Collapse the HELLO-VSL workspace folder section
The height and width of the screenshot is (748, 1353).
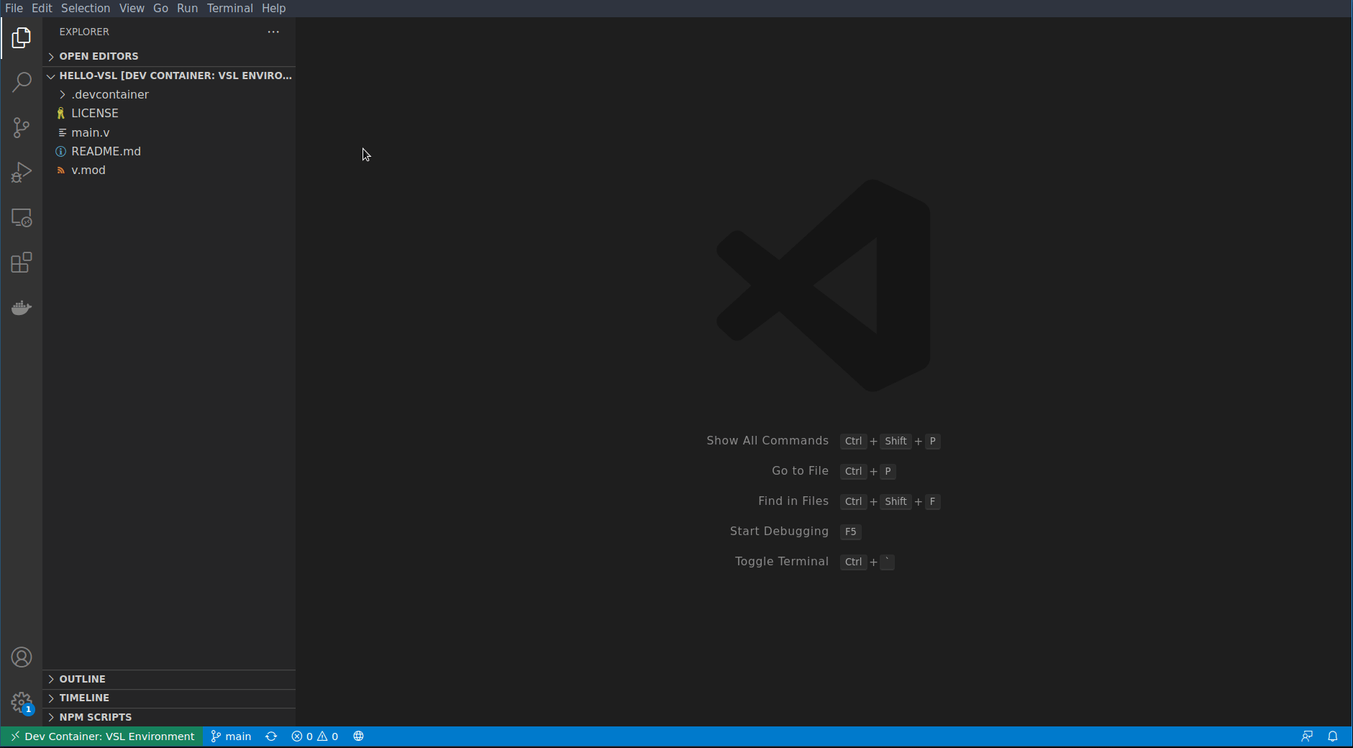(x=169, y=76)
